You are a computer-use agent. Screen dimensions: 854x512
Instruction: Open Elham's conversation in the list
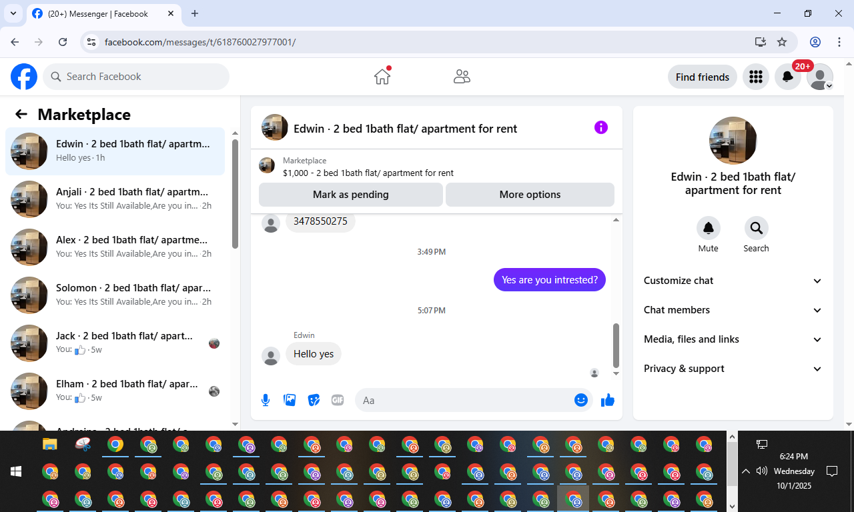(x=115, y=391)
